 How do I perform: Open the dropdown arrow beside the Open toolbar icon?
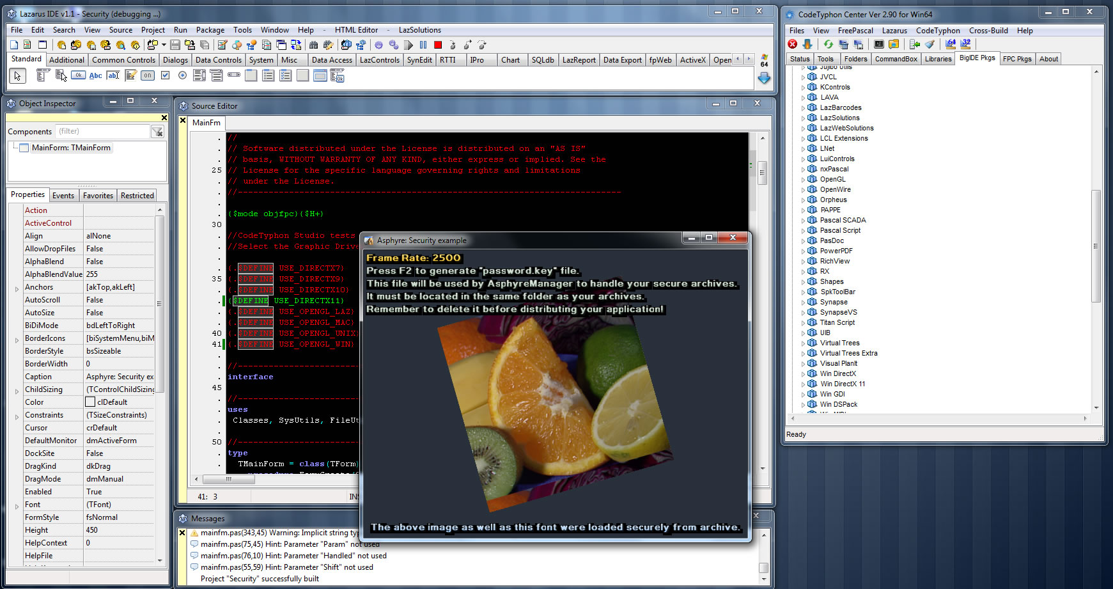click(x=164, y=45)
